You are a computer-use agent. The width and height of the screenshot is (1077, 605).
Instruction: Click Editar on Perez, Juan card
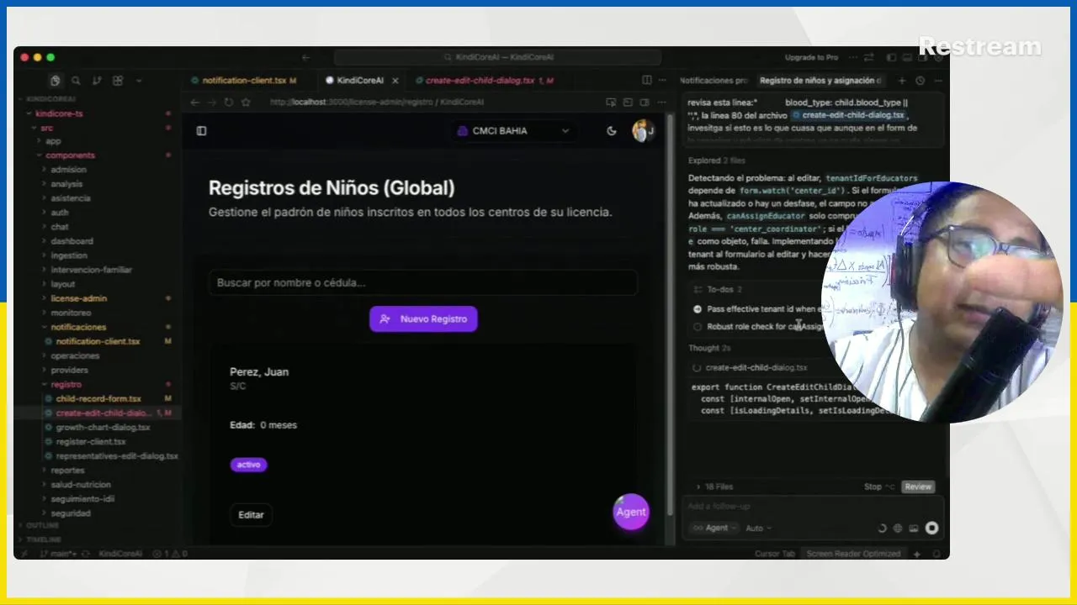(251, 515)
